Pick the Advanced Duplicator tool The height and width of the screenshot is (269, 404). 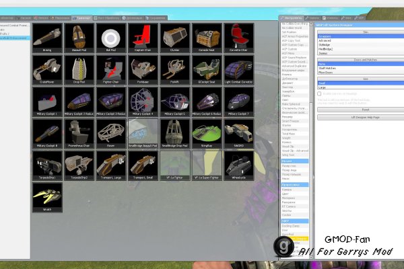click(295, 66)
